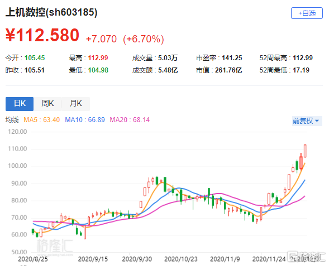Click the 昨收 value 105.51
Image resolution: width=329 pixels, height=266 pixels.
[x=35, y=70]
